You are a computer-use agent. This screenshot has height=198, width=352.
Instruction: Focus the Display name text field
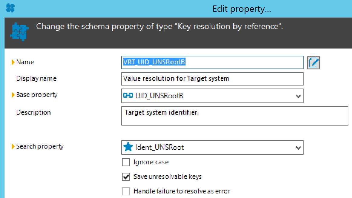click(x=212, y=79)
